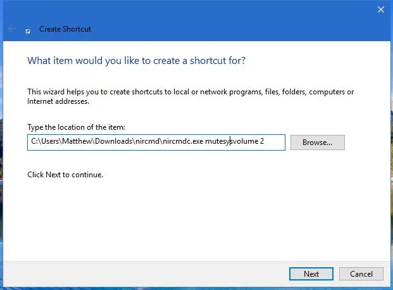Close the Create Shortcut dialog
393x290 pixels.
[x=381, y=9]
